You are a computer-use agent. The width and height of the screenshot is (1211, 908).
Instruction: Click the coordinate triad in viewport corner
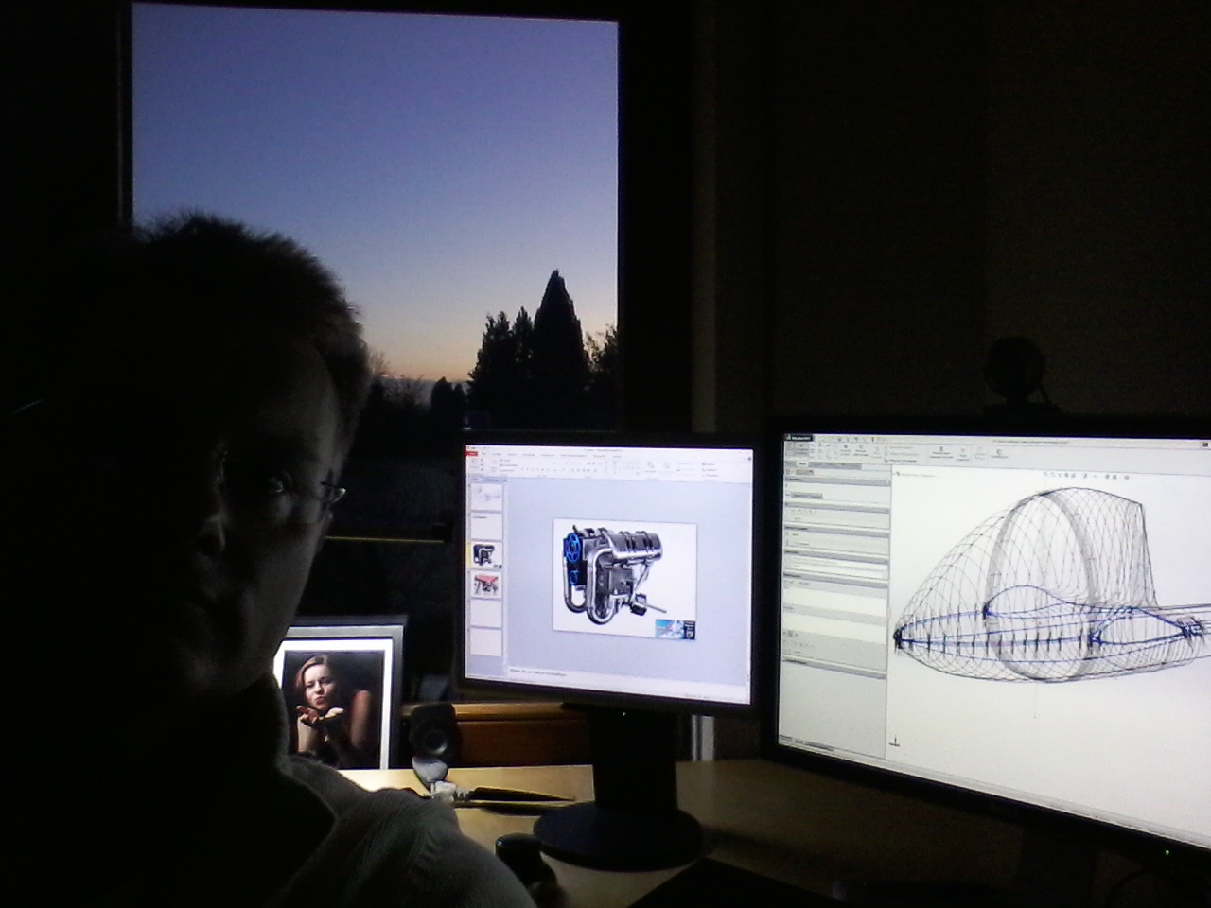(896, 738)
